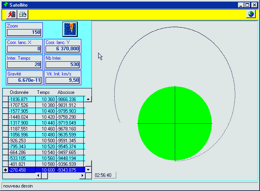This screenshot has height=191, width=260.
Task: Select the row with Temps 10 400
Action: (46, 111)
